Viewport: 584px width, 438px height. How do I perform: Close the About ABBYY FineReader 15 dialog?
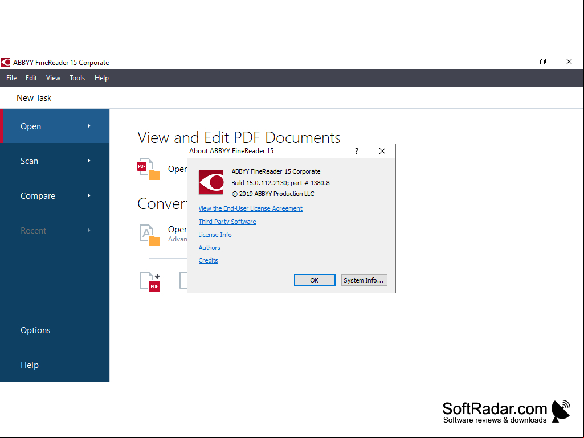coord(382,151)
